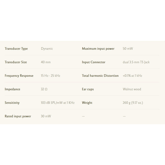Select the 30 mW value
Screen dimensions: 165x165
(x=46, y=116)
